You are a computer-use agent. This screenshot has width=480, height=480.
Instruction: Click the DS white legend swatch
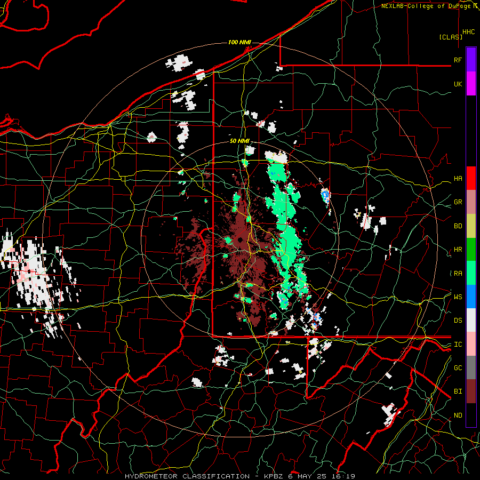pyautogui.click(x=471, y=320)
